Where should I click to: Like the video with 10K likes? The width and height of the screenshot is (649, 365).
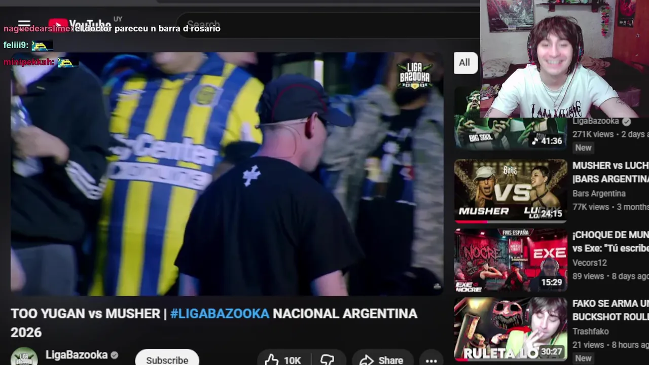coord(283,360)
